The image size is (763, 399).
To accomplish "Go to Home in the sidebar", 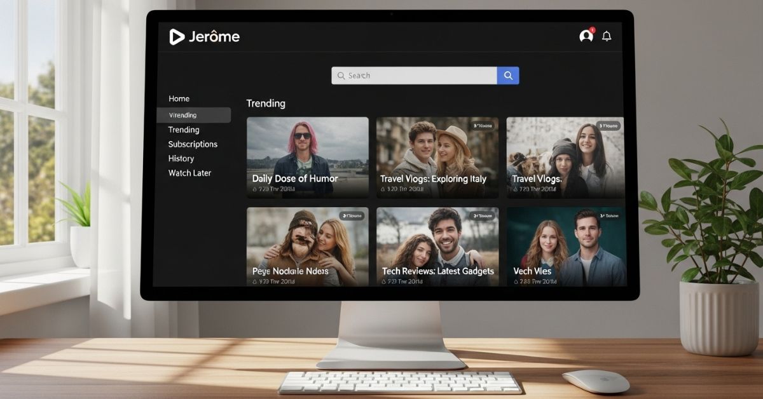I will (x=179, y=98).
